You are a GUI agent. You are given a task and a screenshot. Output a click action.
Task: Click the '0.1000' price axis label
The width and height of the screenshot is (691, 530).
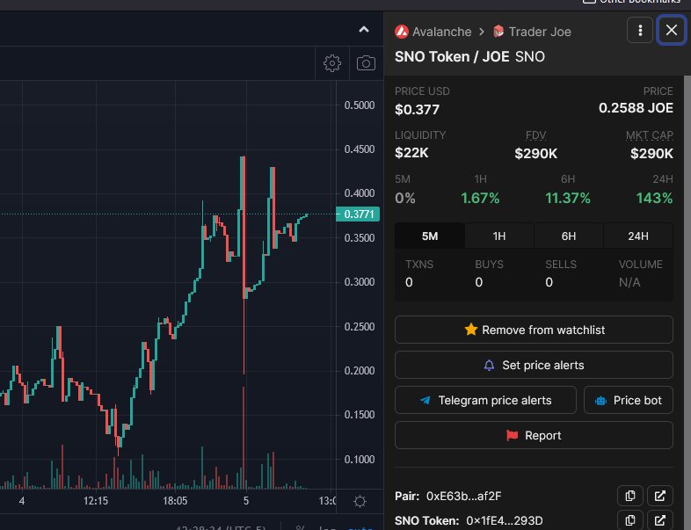[360, 460]
